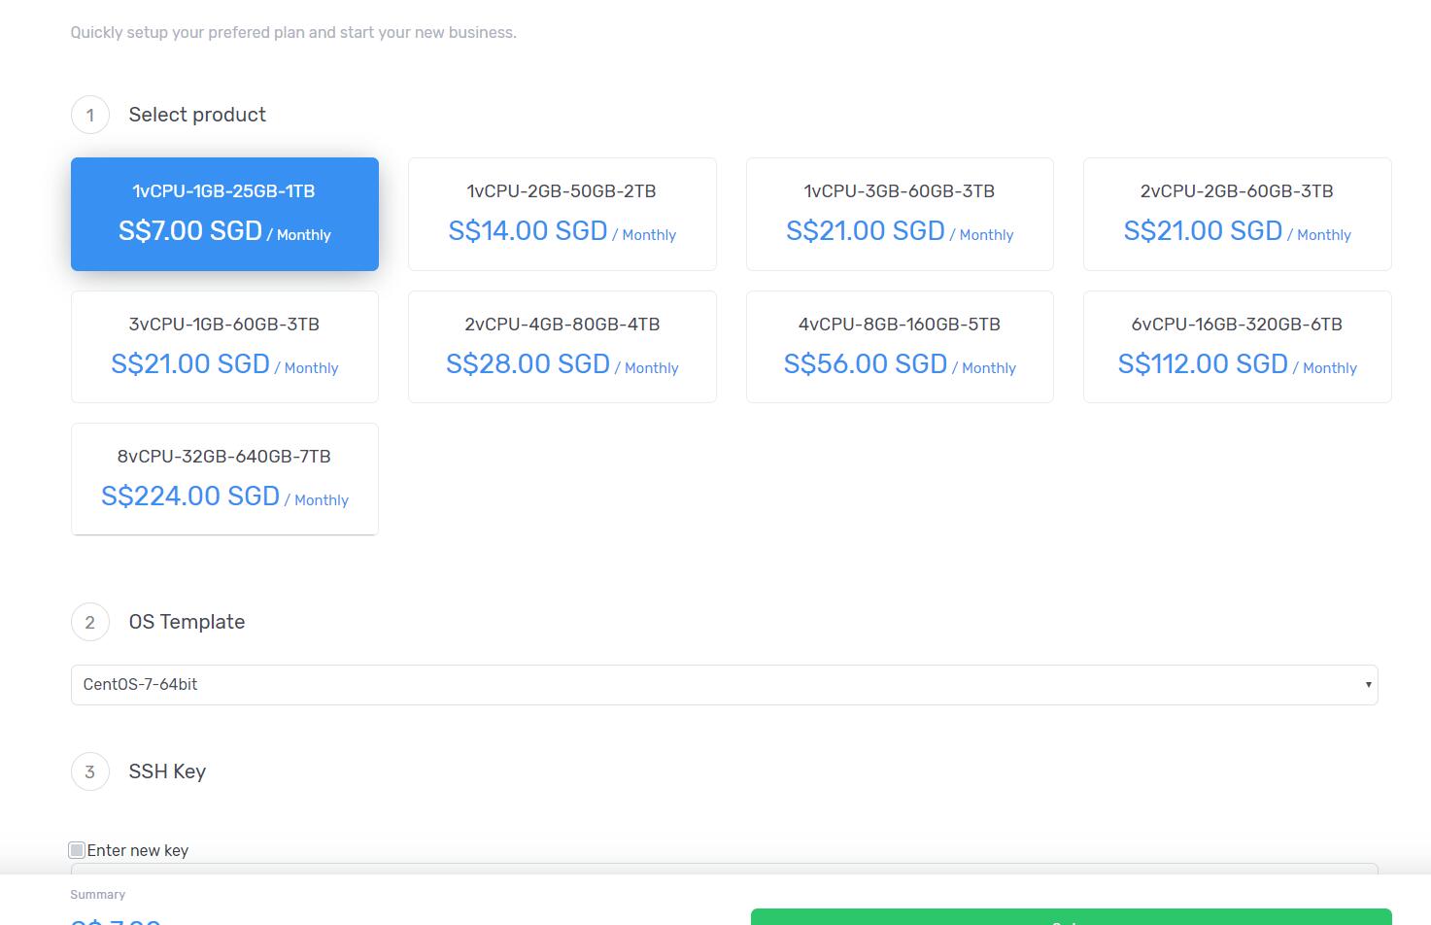Click the Enter new key label

(138, 850)
